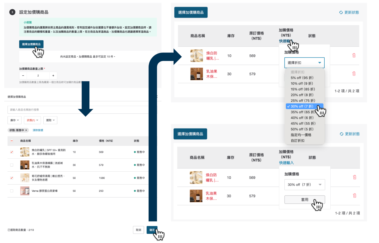The height and width of the screenshot is (243, 379).
Task: Click the upper panel's 更新狀態 refresh icon
Action: click(341, 12)
